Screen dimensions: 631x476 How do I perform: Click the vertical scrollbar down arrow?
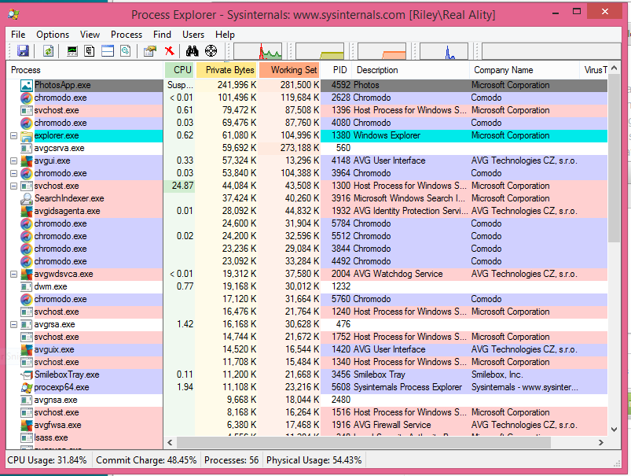[615, 429]
